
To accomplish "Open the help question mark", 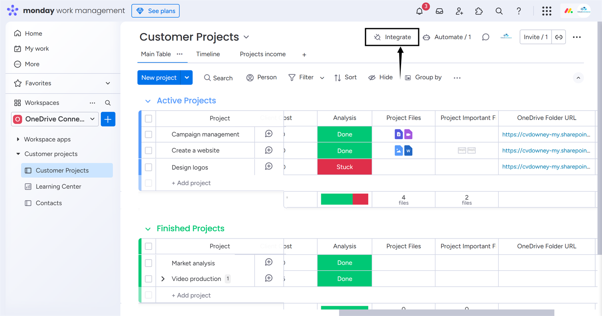I will coord(519,11).
